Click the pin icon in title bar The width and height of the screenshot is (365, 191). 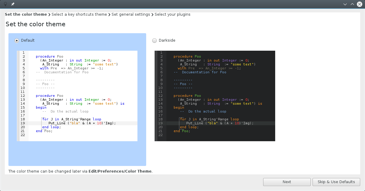point(13,4)
